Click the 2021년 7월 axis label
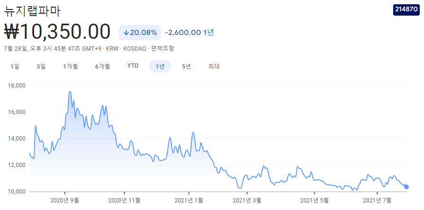424x210 pixels. pyautogui.click(x=377, y=200)
